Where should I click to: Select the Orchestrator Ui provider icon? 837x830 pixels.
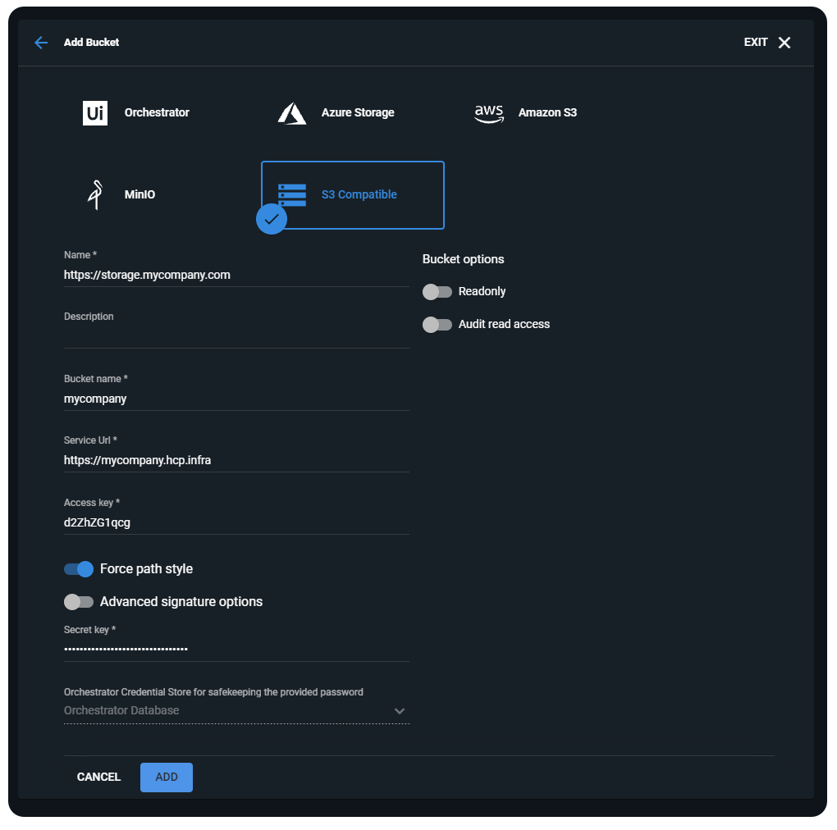94,112
